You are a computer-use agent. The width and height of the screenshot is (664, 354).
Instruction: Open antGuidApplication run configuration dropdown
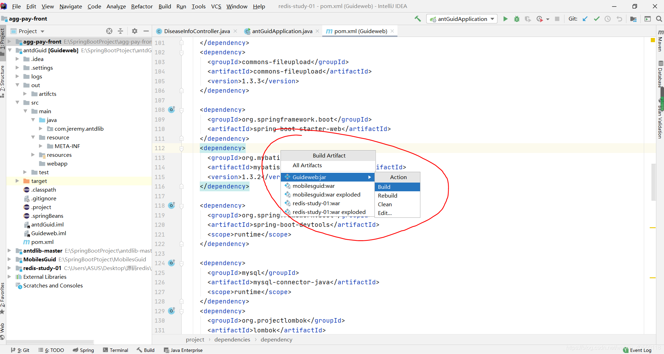tap(462, 19)
